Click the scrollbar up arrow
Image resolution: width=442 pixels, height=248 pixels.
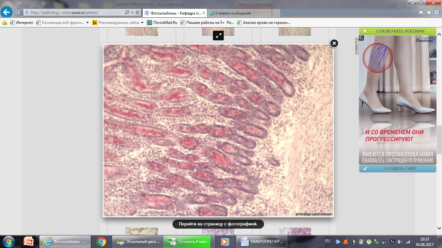click(439, 34)
